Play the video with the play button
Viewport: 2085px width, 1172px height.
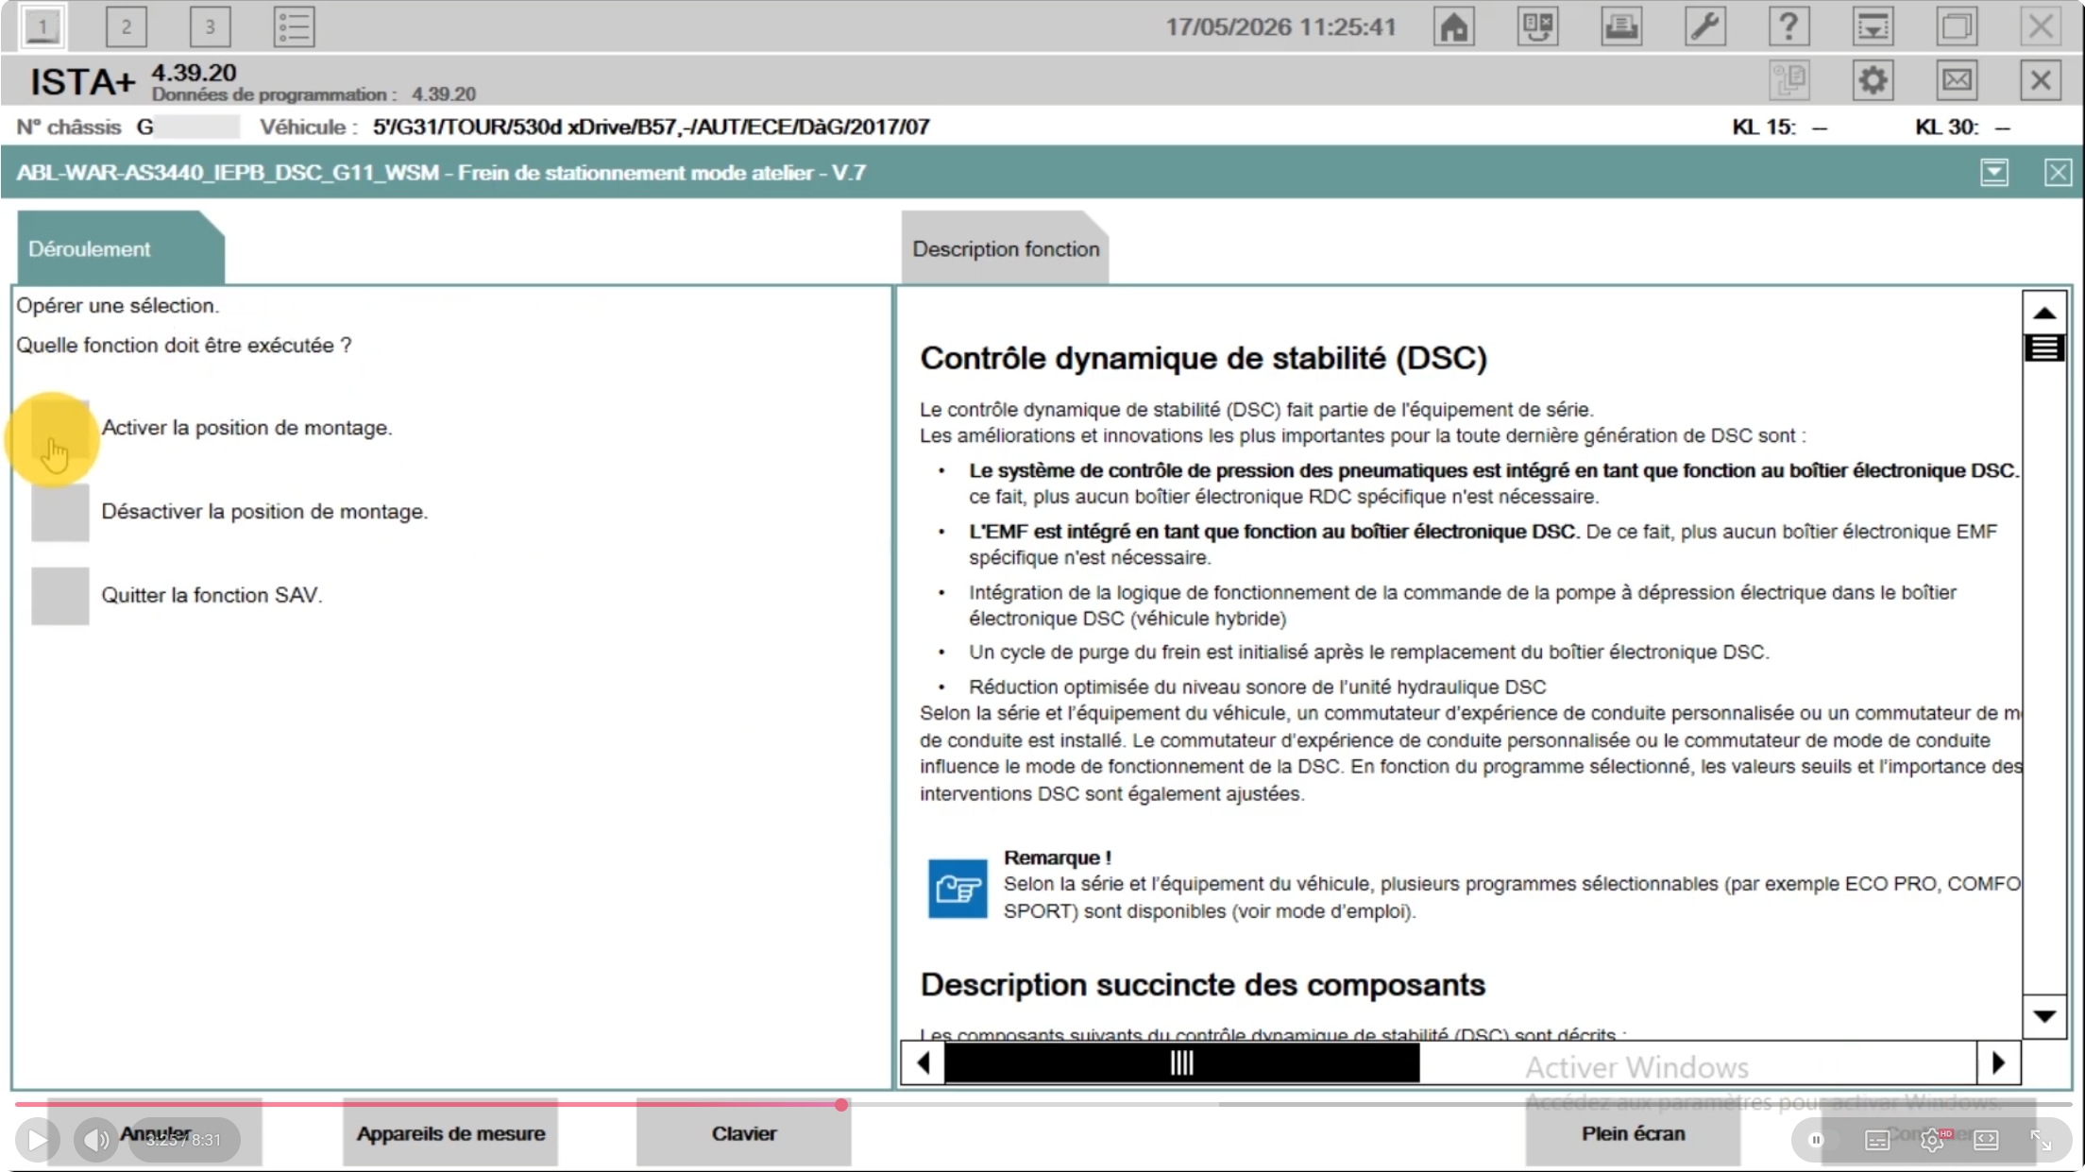coord(38,1140)
